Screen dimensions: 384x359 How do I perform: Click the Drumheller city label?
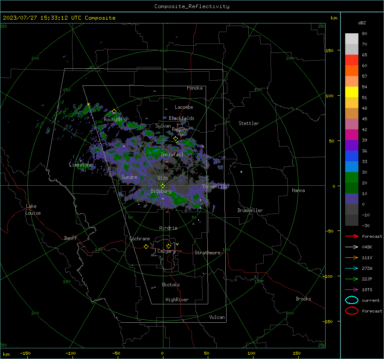[x=250, y=210]
